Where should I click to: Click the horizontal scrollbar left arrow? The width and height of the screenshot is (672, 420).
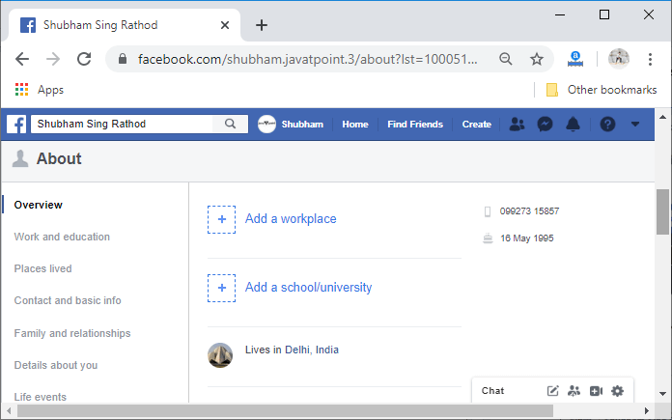point(9,410)
